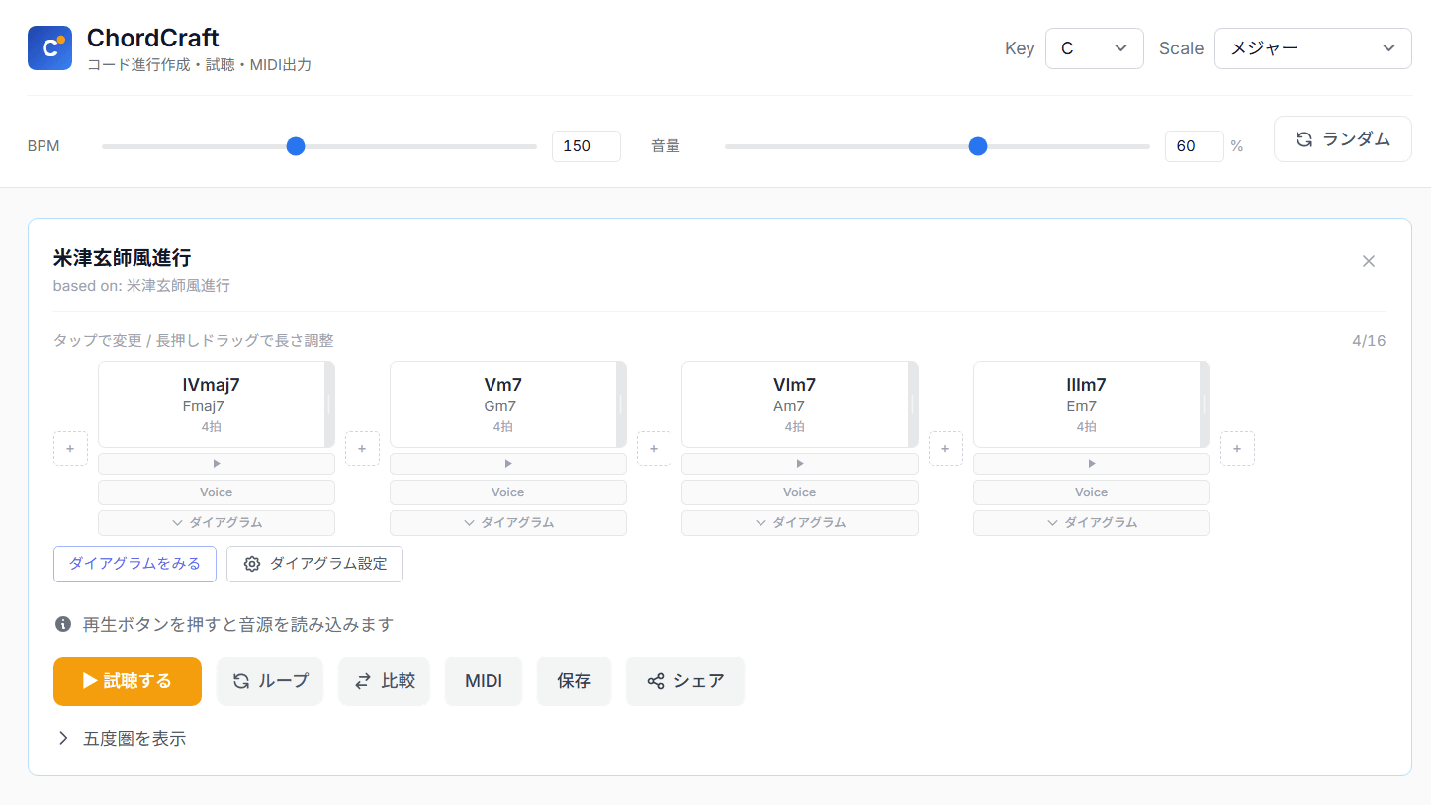The width and height of the screenshot is (1431, 805).
Task: Export progression with MIDI button
Action: pos(484,681)
